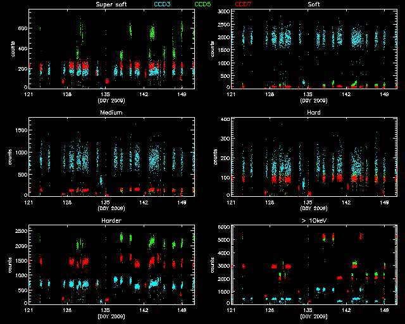This screenshot has height=324, width=405.
Task: Click the counts axis label of Hard plot
Action: click(214, 156)
